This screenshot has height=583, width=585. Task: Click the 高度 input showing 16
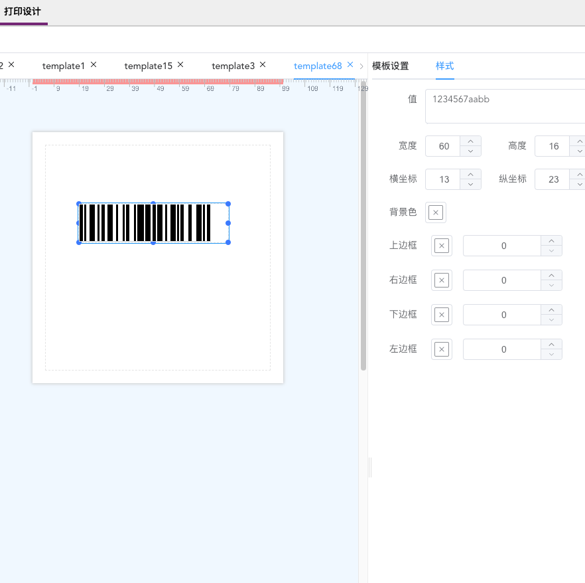[552, 146]
